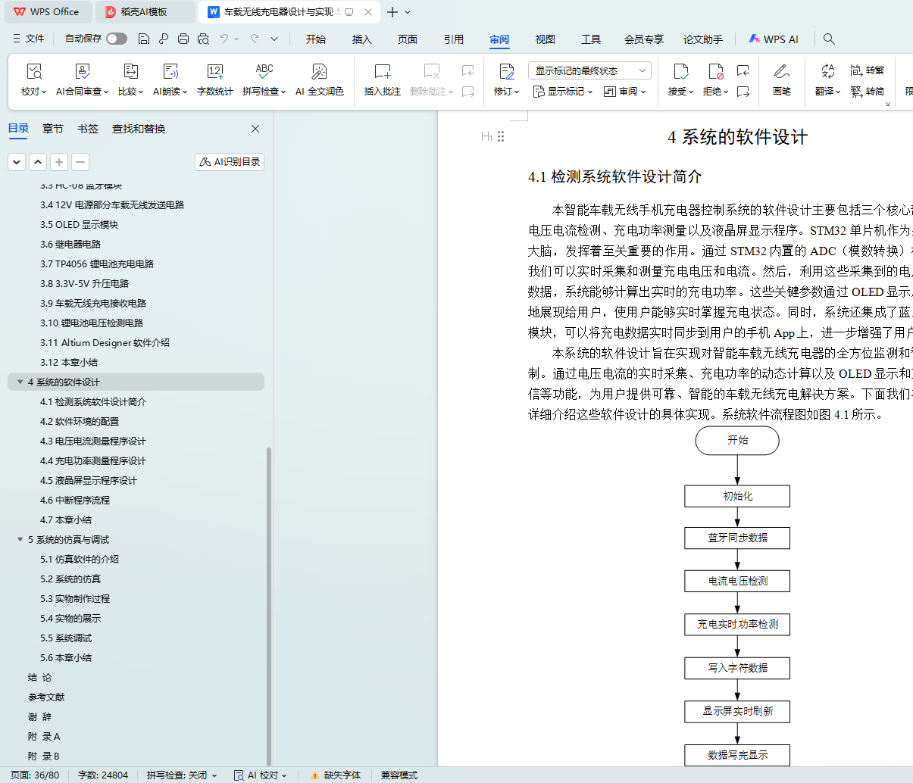Select the 画笔 pen tool

(x=781, y=73)
